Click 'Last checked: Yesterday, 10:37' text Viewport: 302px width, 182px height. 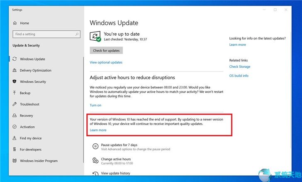[125, 39]
